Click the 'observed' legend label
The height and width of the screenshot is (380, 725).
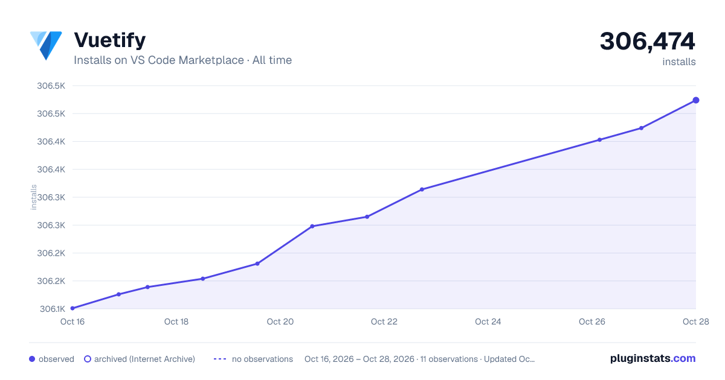56,359
